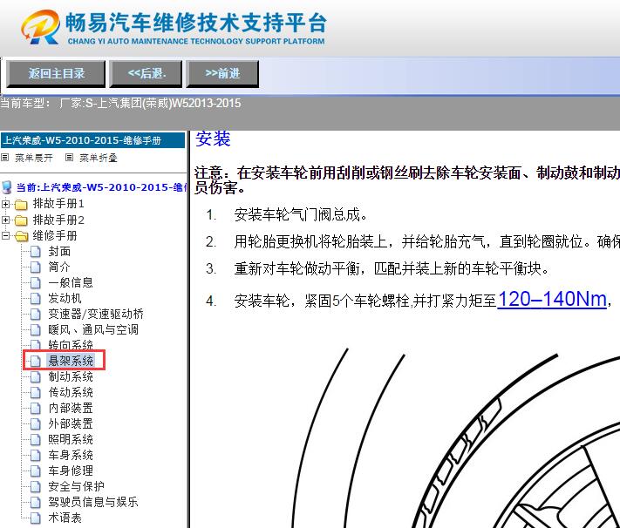Open the 一般信息 page
The width and height of the screenshot is (620, 528).
pyautogui.click(x=71, y=282)
